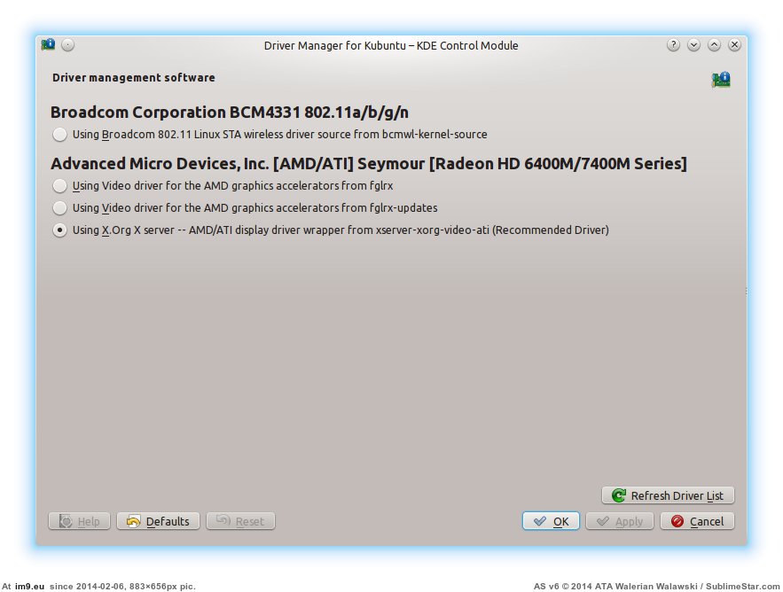Toggle the pin on-all-desktops title bar button
The height and width of the screenshot is (592, 783).
point(68,45)
